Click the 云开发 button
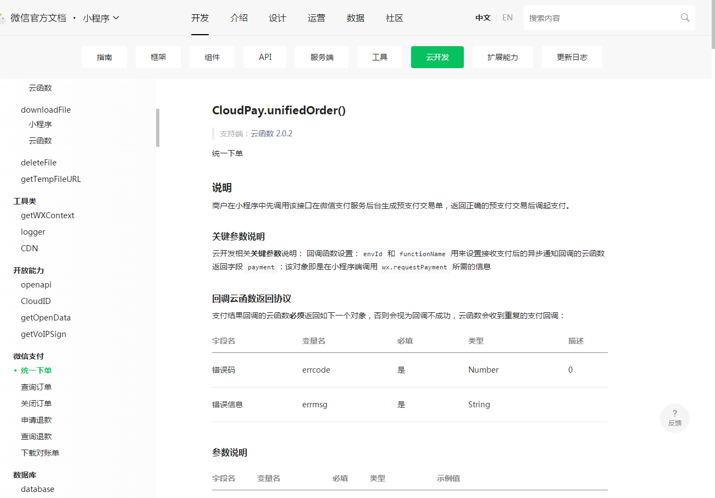Viewport: 715px width, 498px height. (x=437, y=57)
